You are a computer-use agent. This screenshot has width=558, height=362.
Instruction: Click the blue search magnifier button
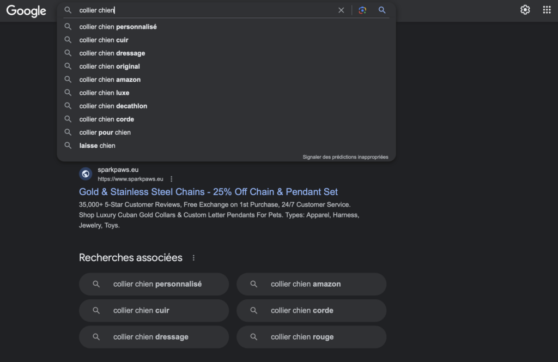tap(382, 10)
